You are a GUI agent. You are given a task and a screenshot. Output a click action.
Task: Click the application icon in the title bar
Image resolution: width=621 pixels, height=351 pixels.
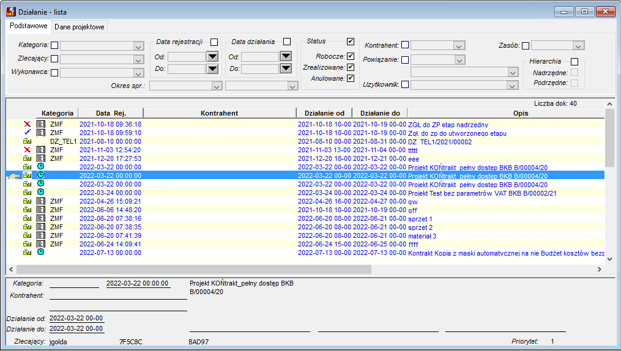coord(11,12)
